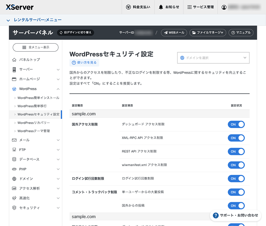Click the アクセス解析 chart icon

(14, 188)
